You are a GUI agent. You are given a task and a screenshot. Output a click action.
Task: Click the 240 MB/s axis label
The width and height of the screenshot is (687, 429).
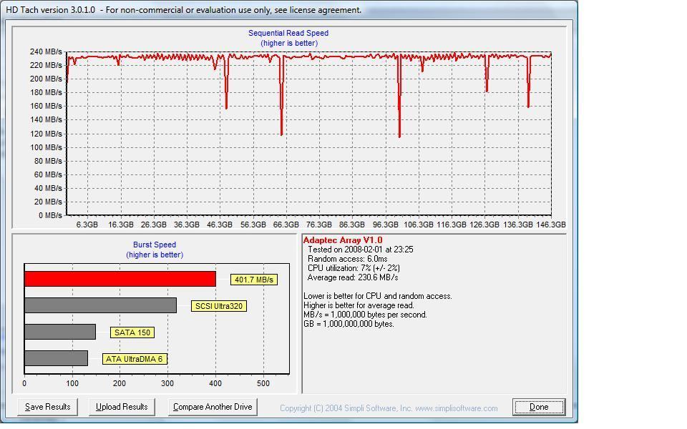click(46, 51)
